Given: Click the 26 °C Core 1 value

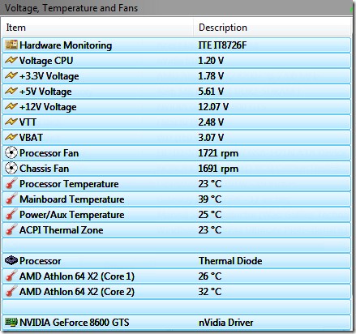Looking at the screenshot, I should click(x=210, y=276).
